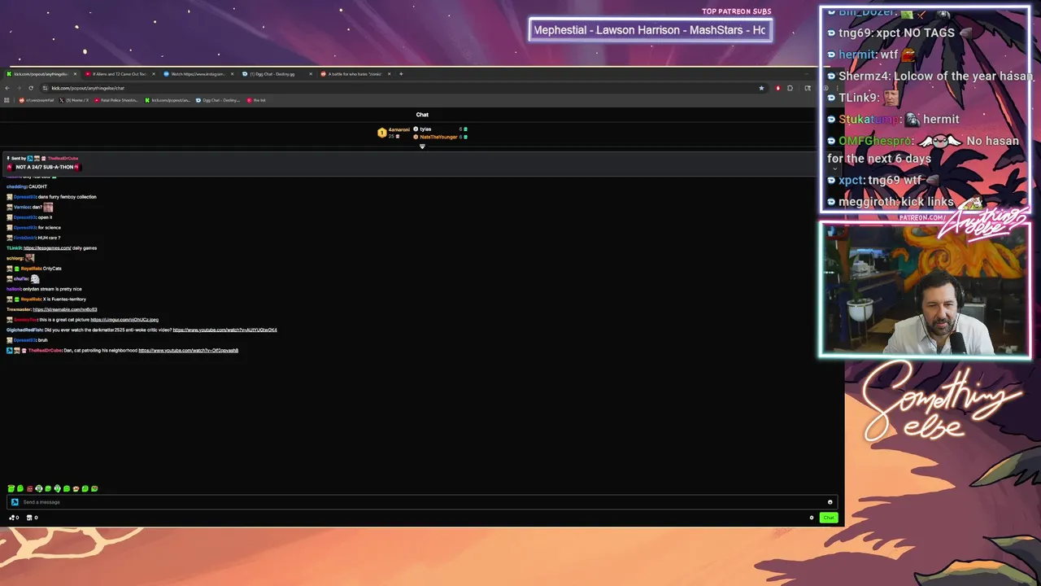The height and width of the screenshot is (586, 1041).
Task: Select the first green emote in quick emote row
Action: point(11,488)
